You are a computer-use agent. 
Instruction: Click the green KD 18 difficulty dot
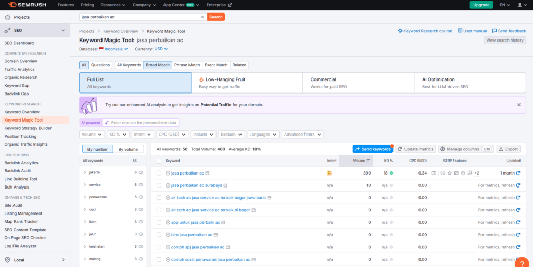(x=391, y=173)
